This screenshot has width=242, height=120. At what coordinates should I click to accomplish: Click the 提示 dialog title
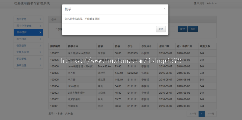(x=68, y=9)
